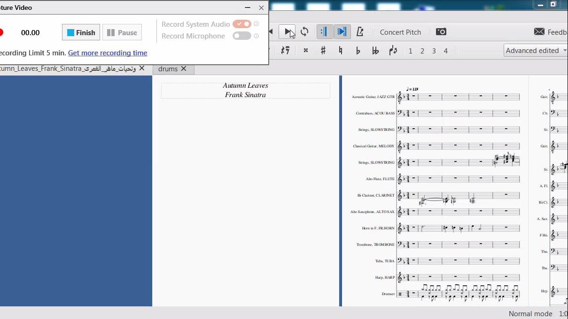Select the Contrabass, ACOU BASS staff label
The image size is (568, 319).
[x=375, y=113]
